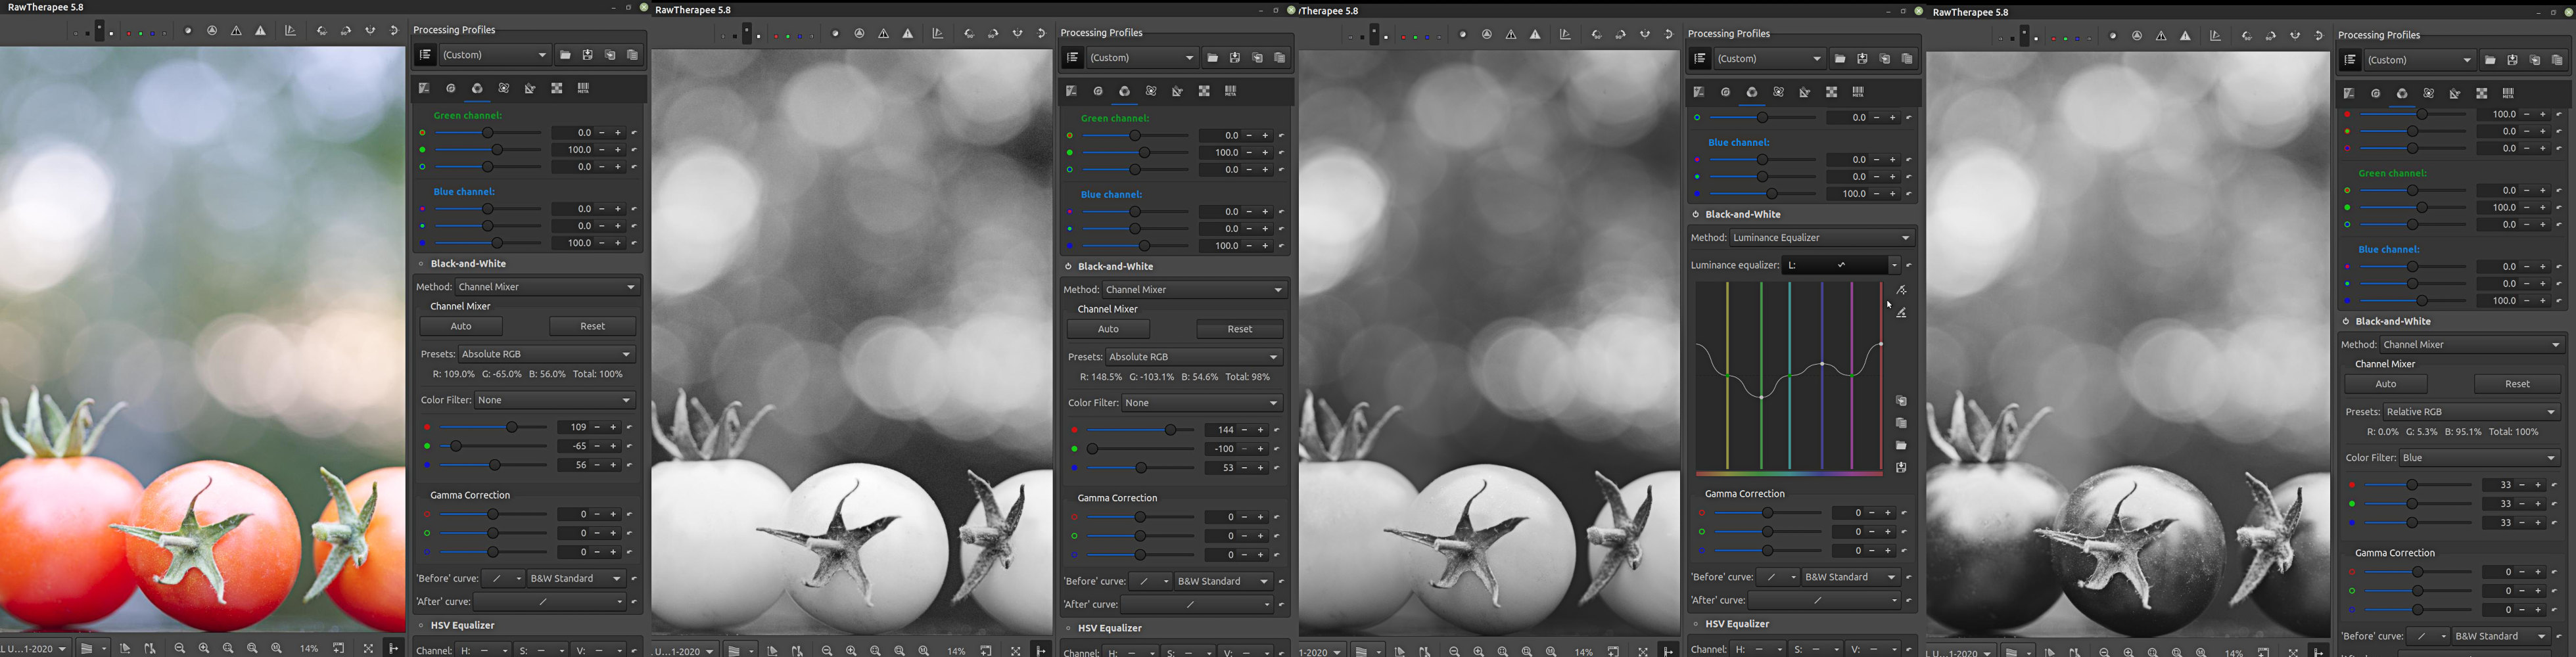Screen dimensions: 2576x657
Task: Switch to Exposure tab beside the color tomato preview
Action: pos(424,89)
